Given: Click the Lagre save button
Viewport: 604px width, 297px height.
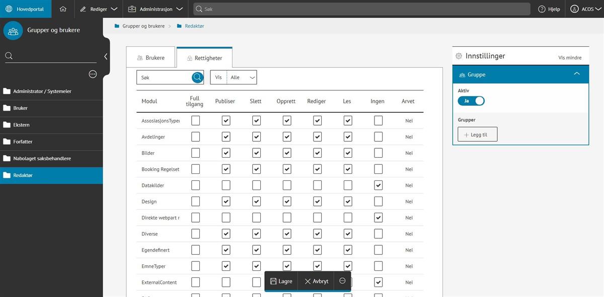Looking at the screenshot, I should coord(281,281).
